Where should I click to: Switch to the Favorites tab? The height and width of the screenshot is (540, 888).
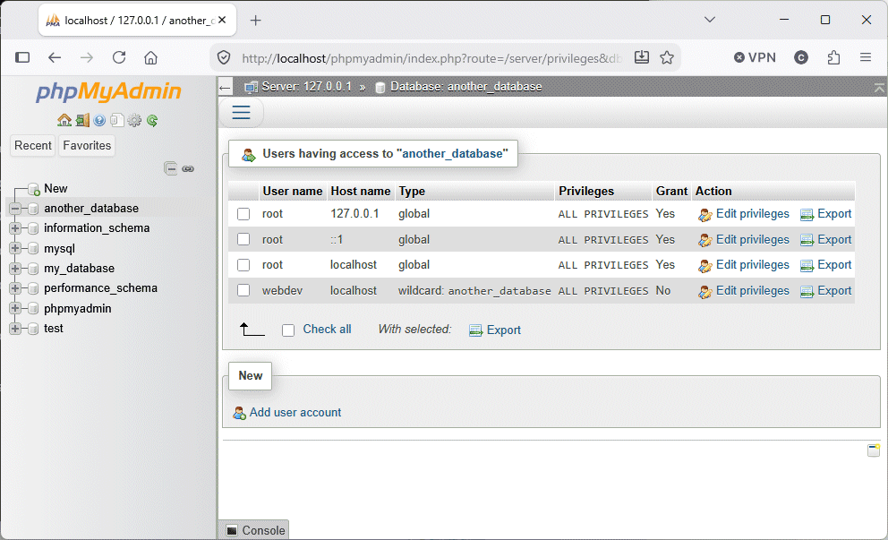(87, 146)
